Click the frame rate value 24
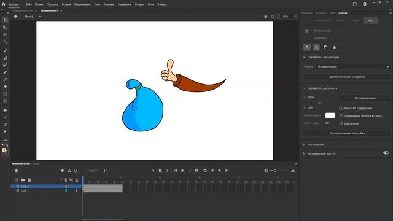Viewport: 393px width, 221px height. (x=327, y=123)
